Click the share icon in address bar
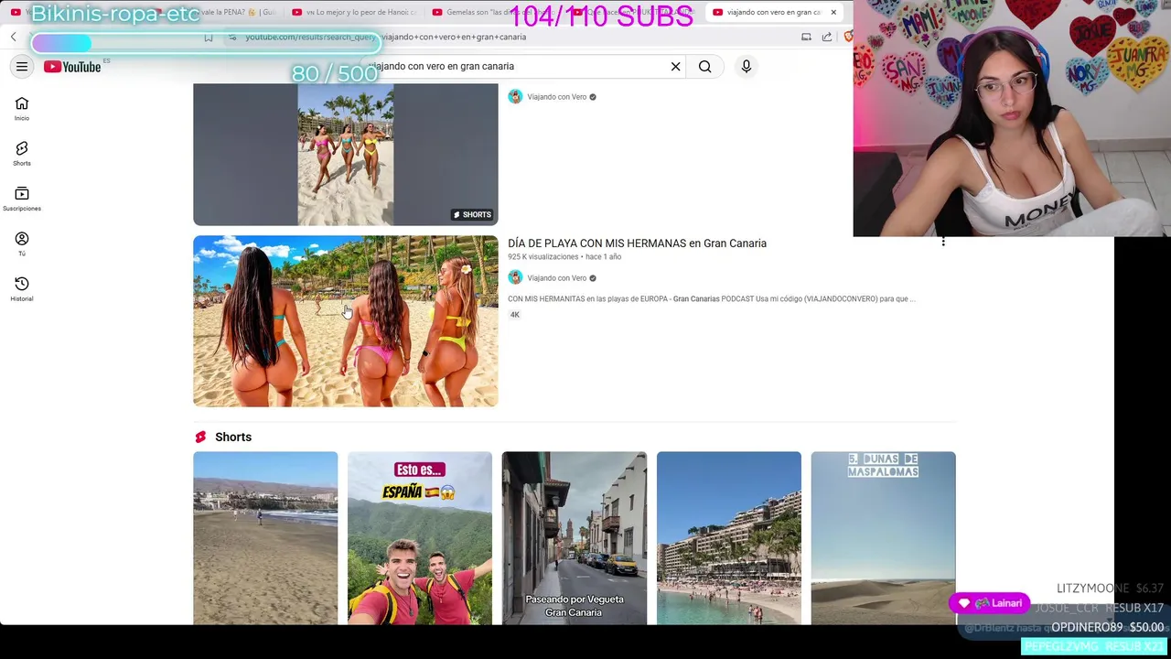 [x=827, y=38]
